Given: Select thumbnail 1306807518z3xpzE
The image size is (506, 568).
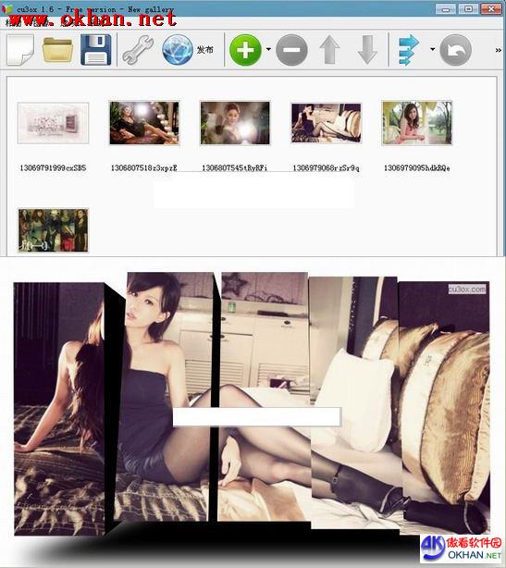Looking at the screenshot, I should [144, 123].
